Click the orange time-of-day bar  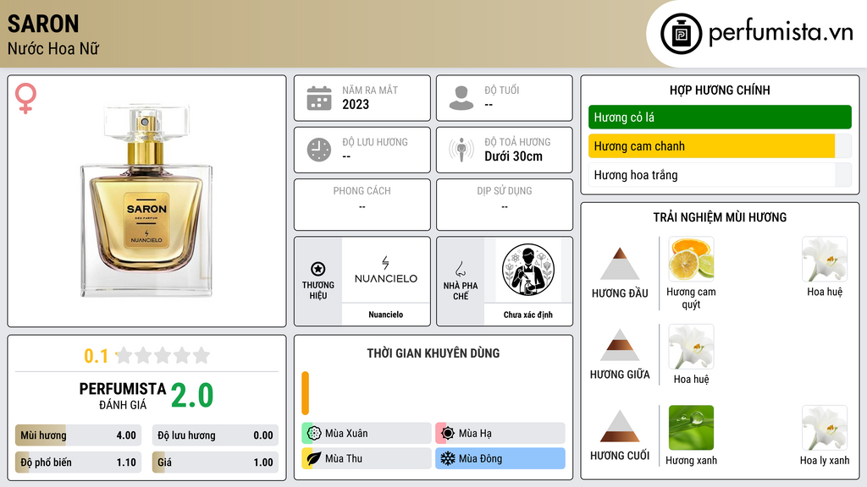305,393
